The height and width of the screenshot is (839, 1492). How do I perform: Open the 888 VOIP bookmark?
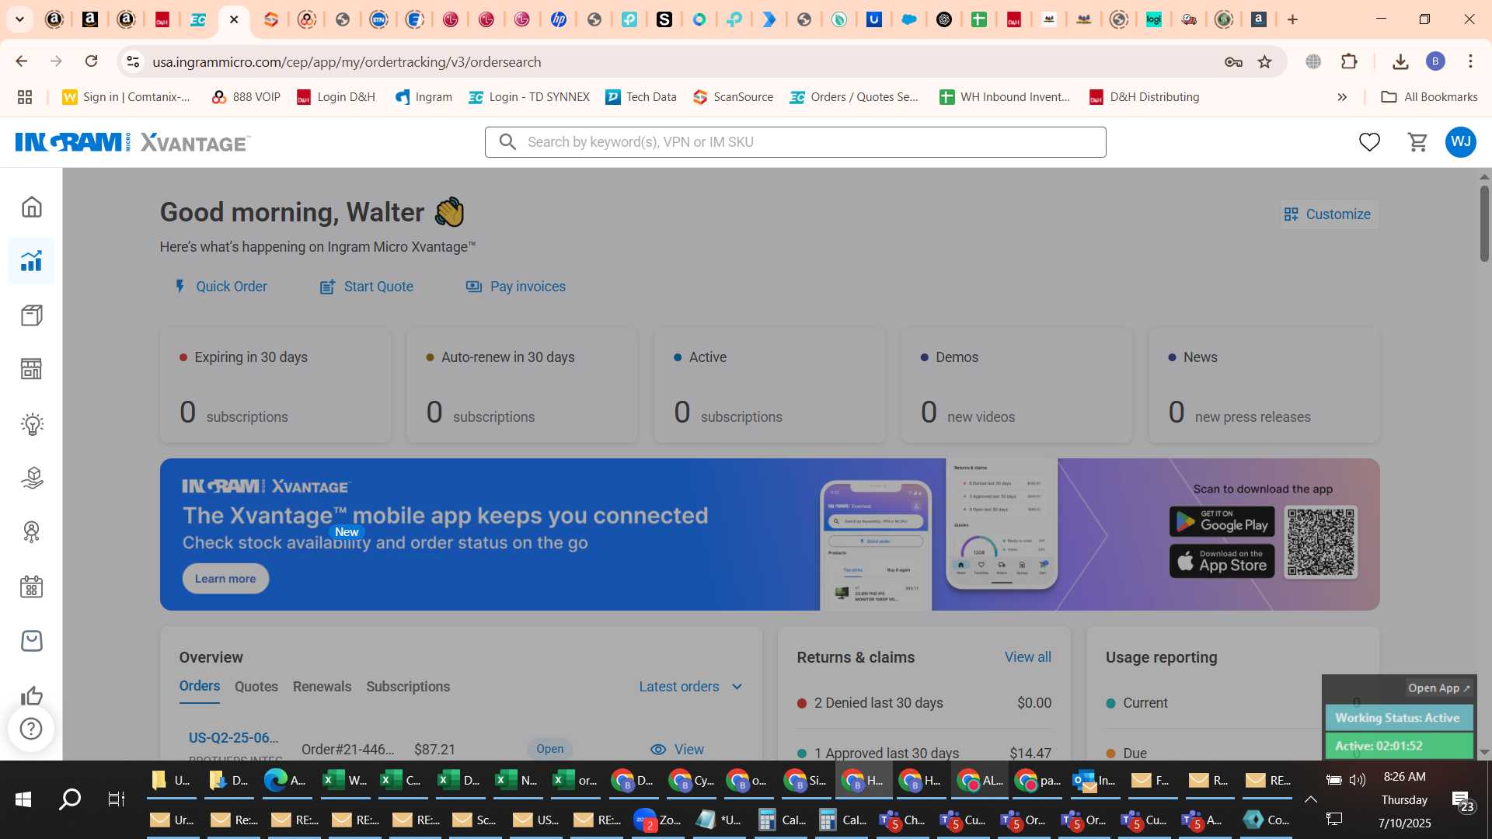click(x=246, y=97)
